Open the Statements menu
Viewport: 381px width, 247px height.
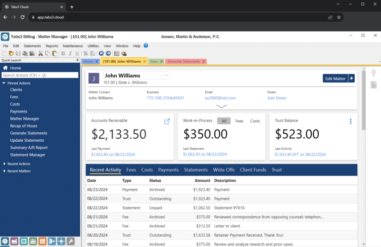(32, 45)
